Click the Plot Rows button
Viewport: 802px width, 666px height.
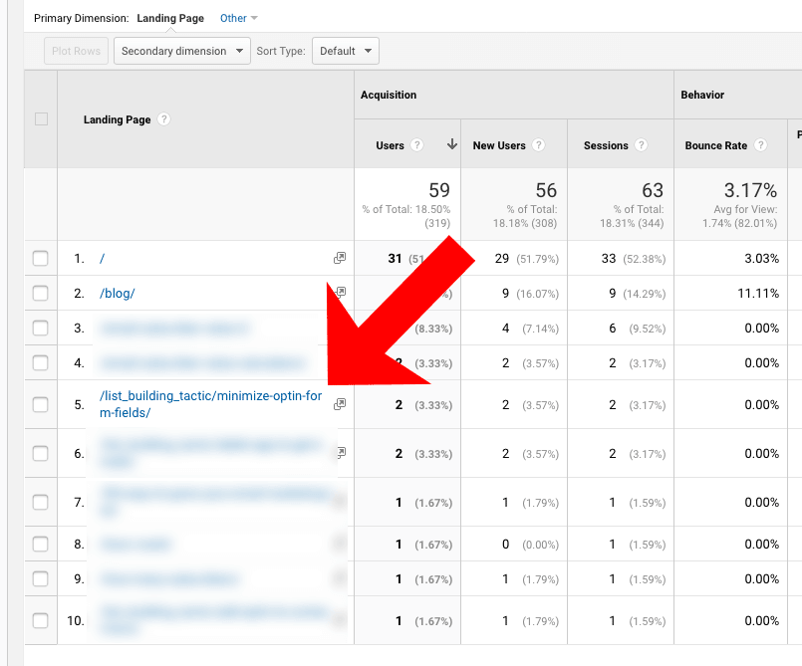[x=76, y=51]
